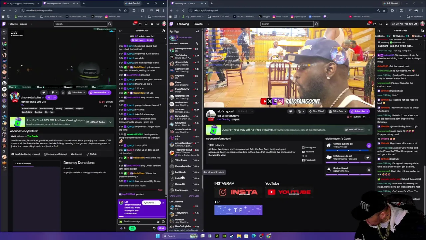
Task: Open Chibu channel in Live Channels list
Action: [x=184, y=207]
